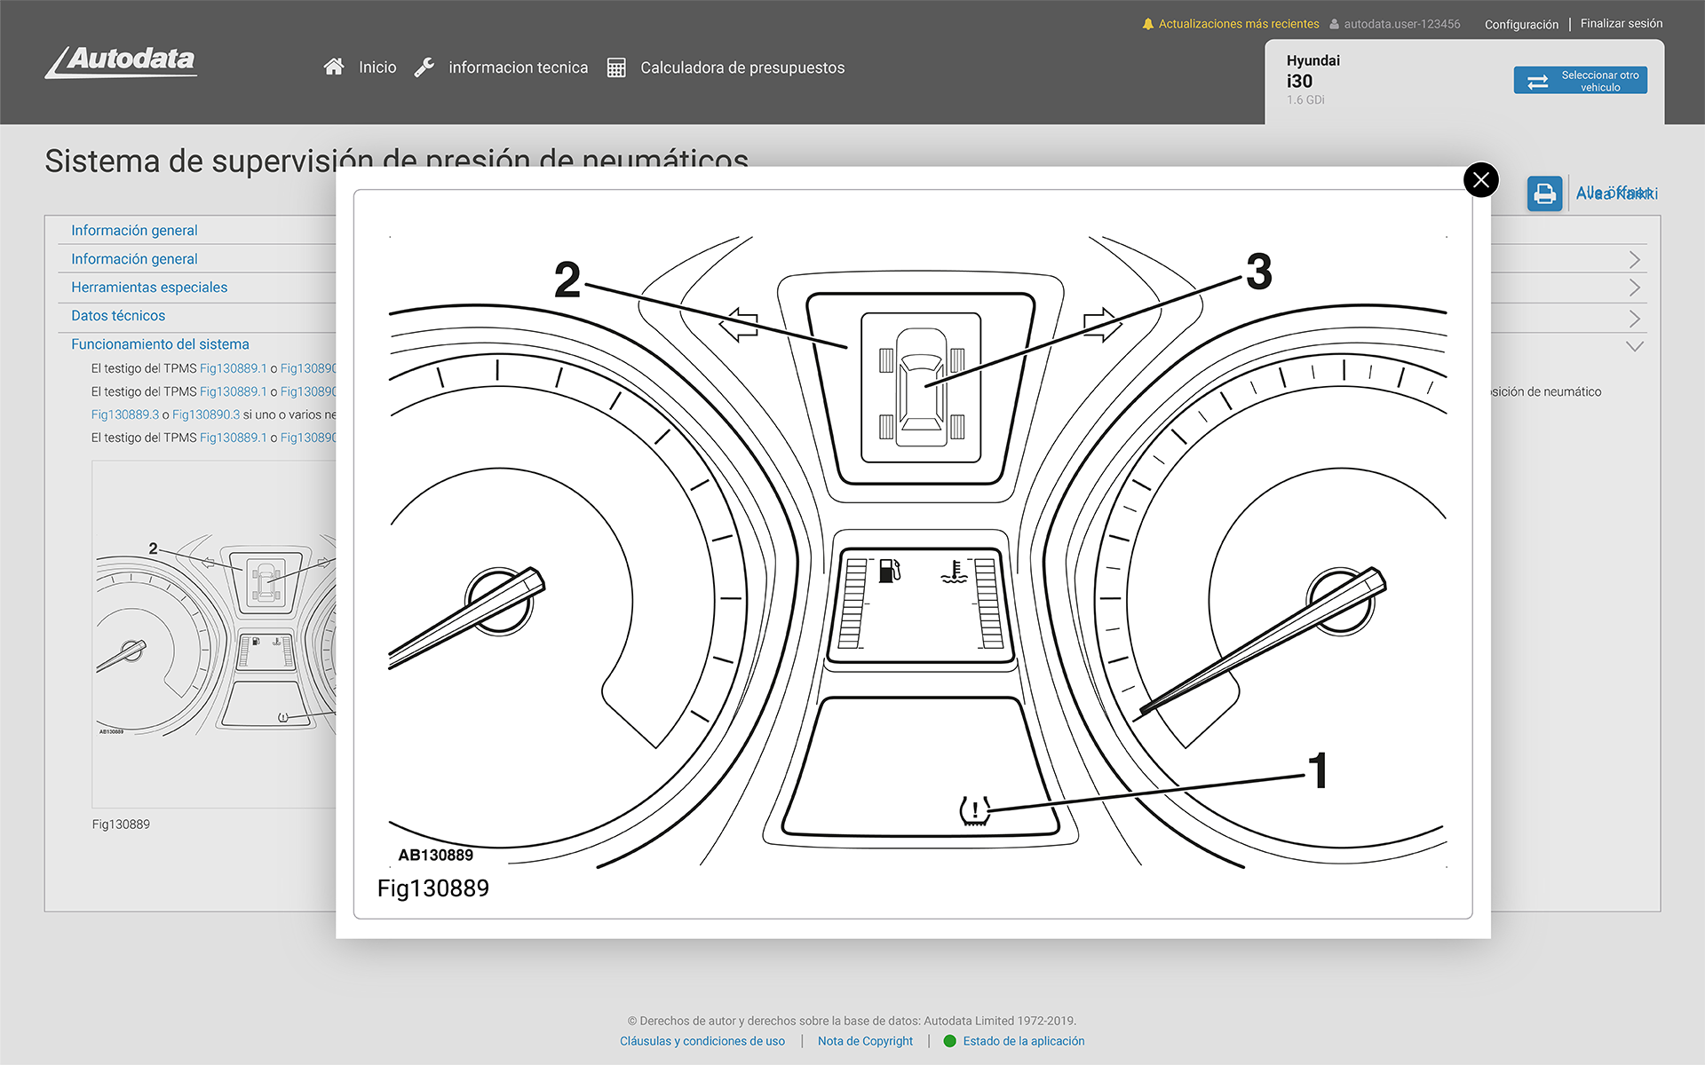Expand the Datos técnicos row chevron
The height and width of the screenshot is (1065, 1705).
point(1634,318)
